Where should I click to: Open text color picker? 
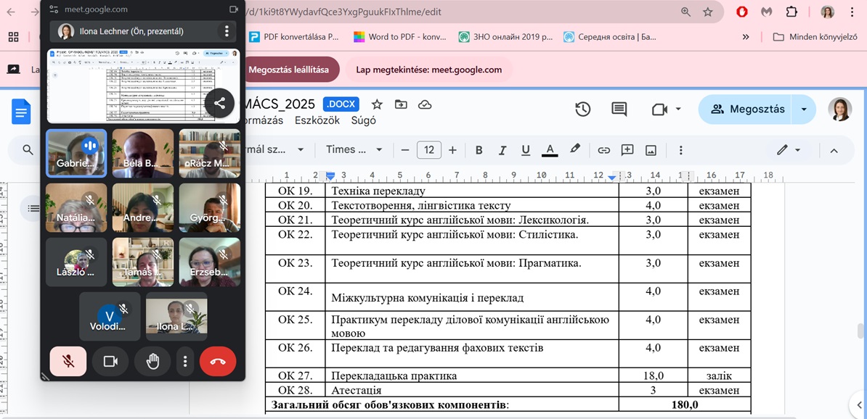click(550, 150)
